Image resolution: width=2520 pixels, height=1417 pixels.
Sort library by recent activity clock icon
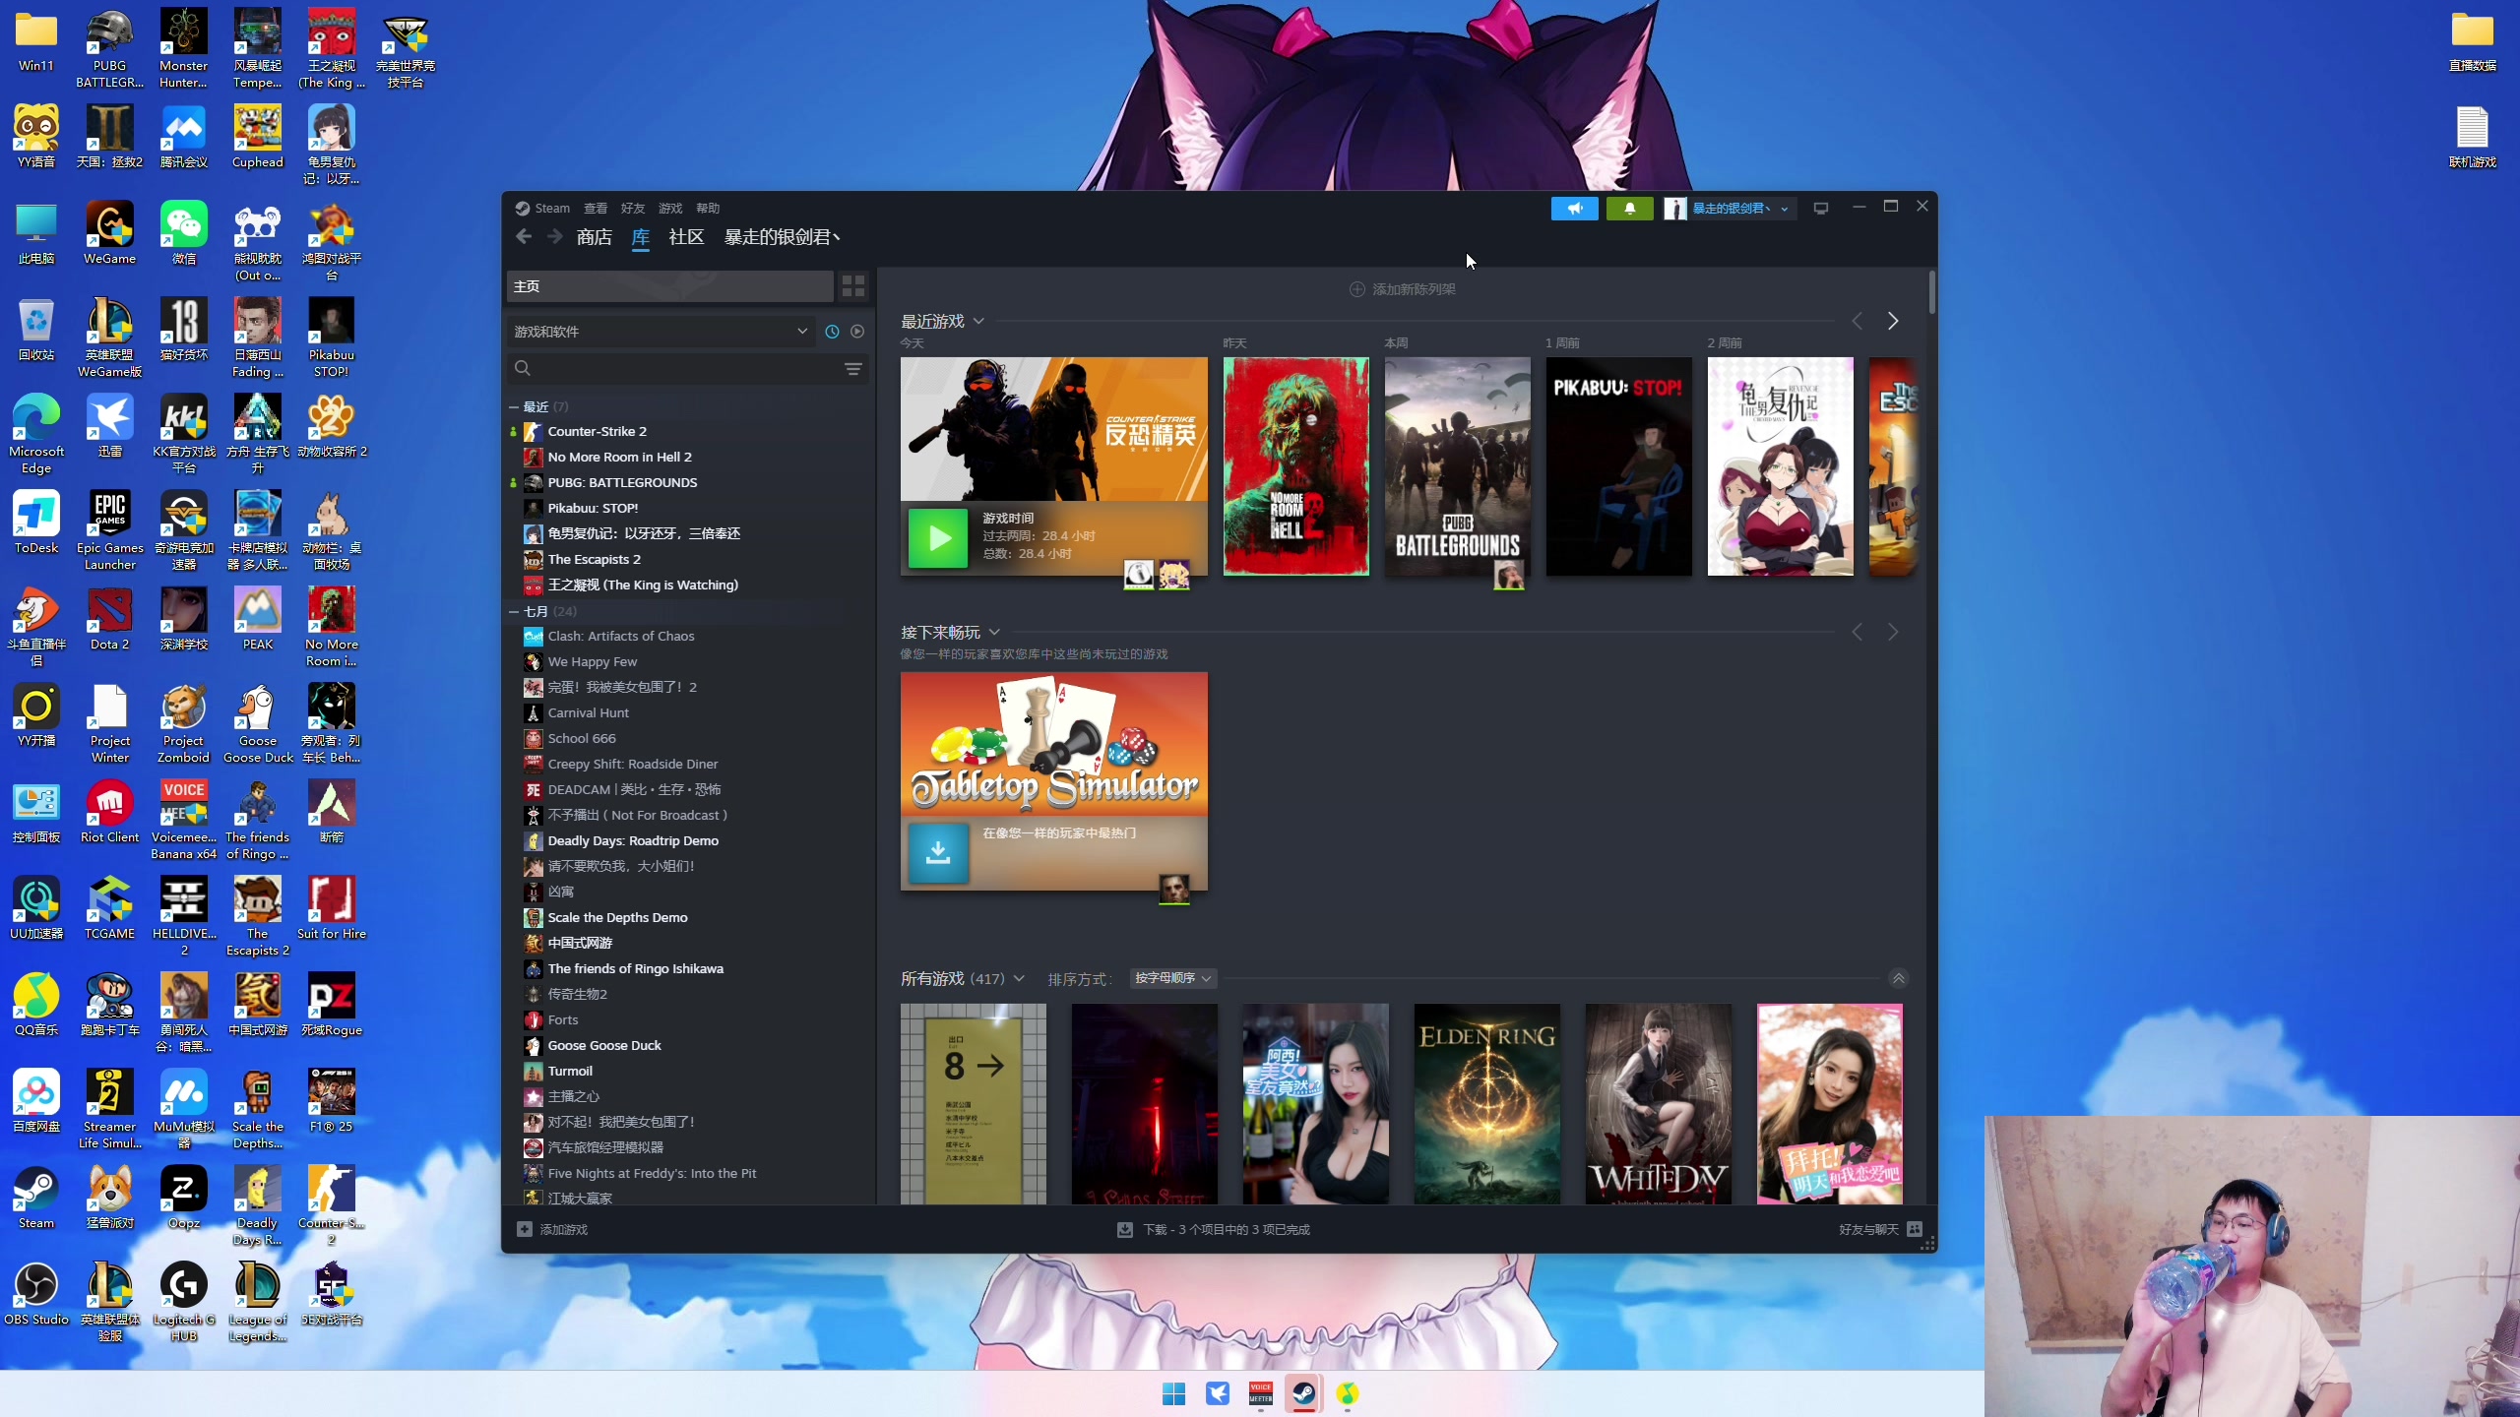coord(832,332)
